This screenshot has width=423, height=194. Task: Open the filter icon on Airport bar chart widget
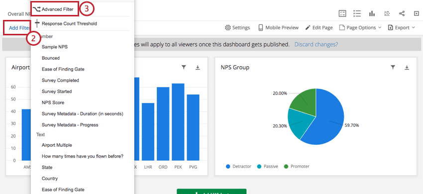(184, 67)
